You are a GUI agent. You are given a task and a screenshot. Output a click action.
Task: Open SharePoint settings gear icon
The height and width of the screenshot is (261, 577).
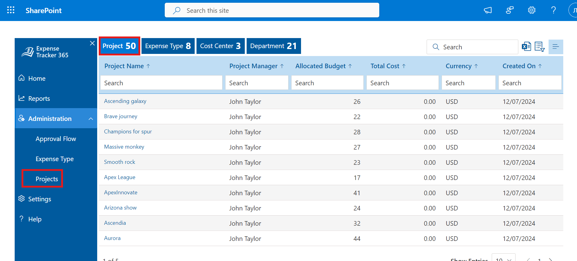point(532,10)
